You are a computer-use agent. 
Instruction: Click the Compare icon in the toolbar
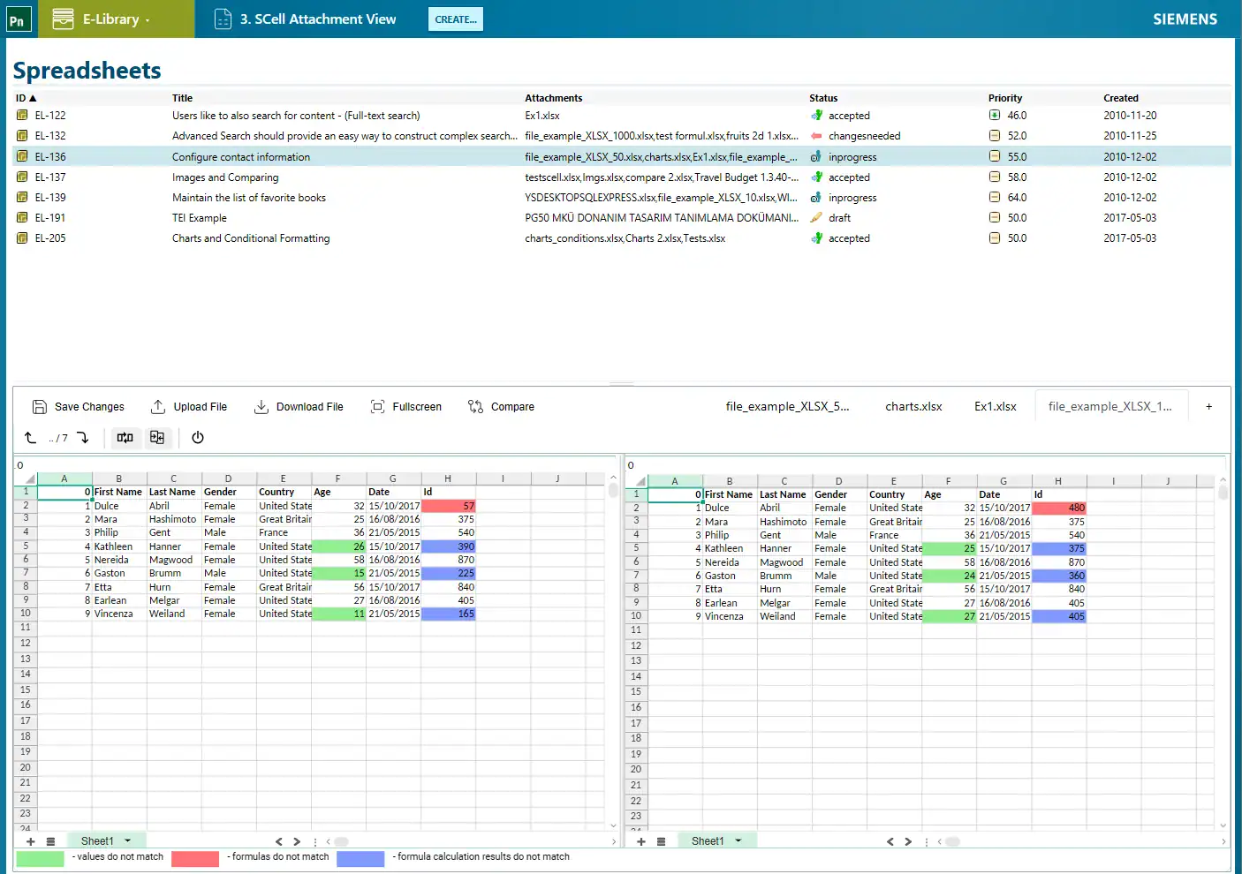point(475,407)
